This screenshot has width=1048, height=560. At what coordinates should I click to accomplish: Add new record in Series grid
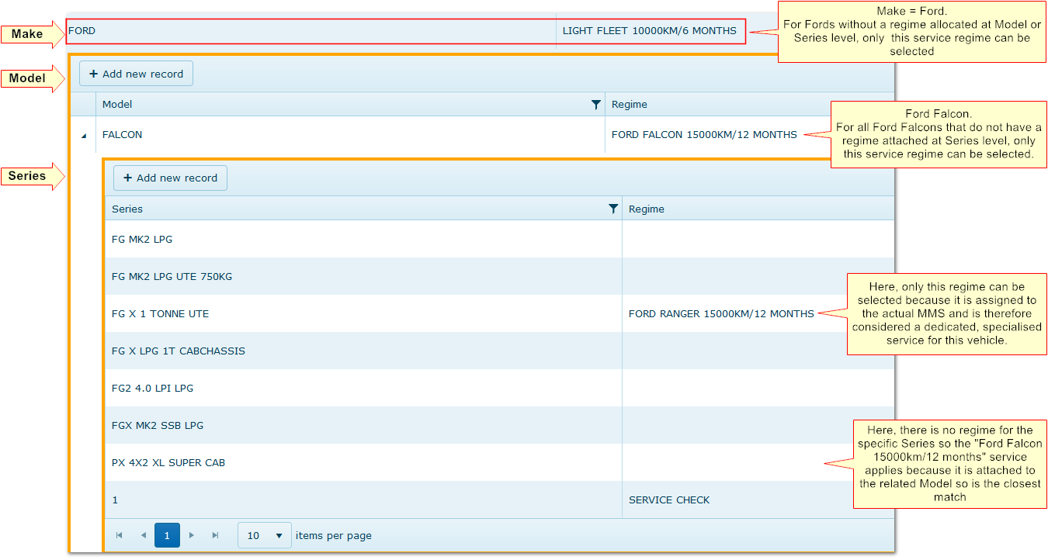(x=170, y=178)
